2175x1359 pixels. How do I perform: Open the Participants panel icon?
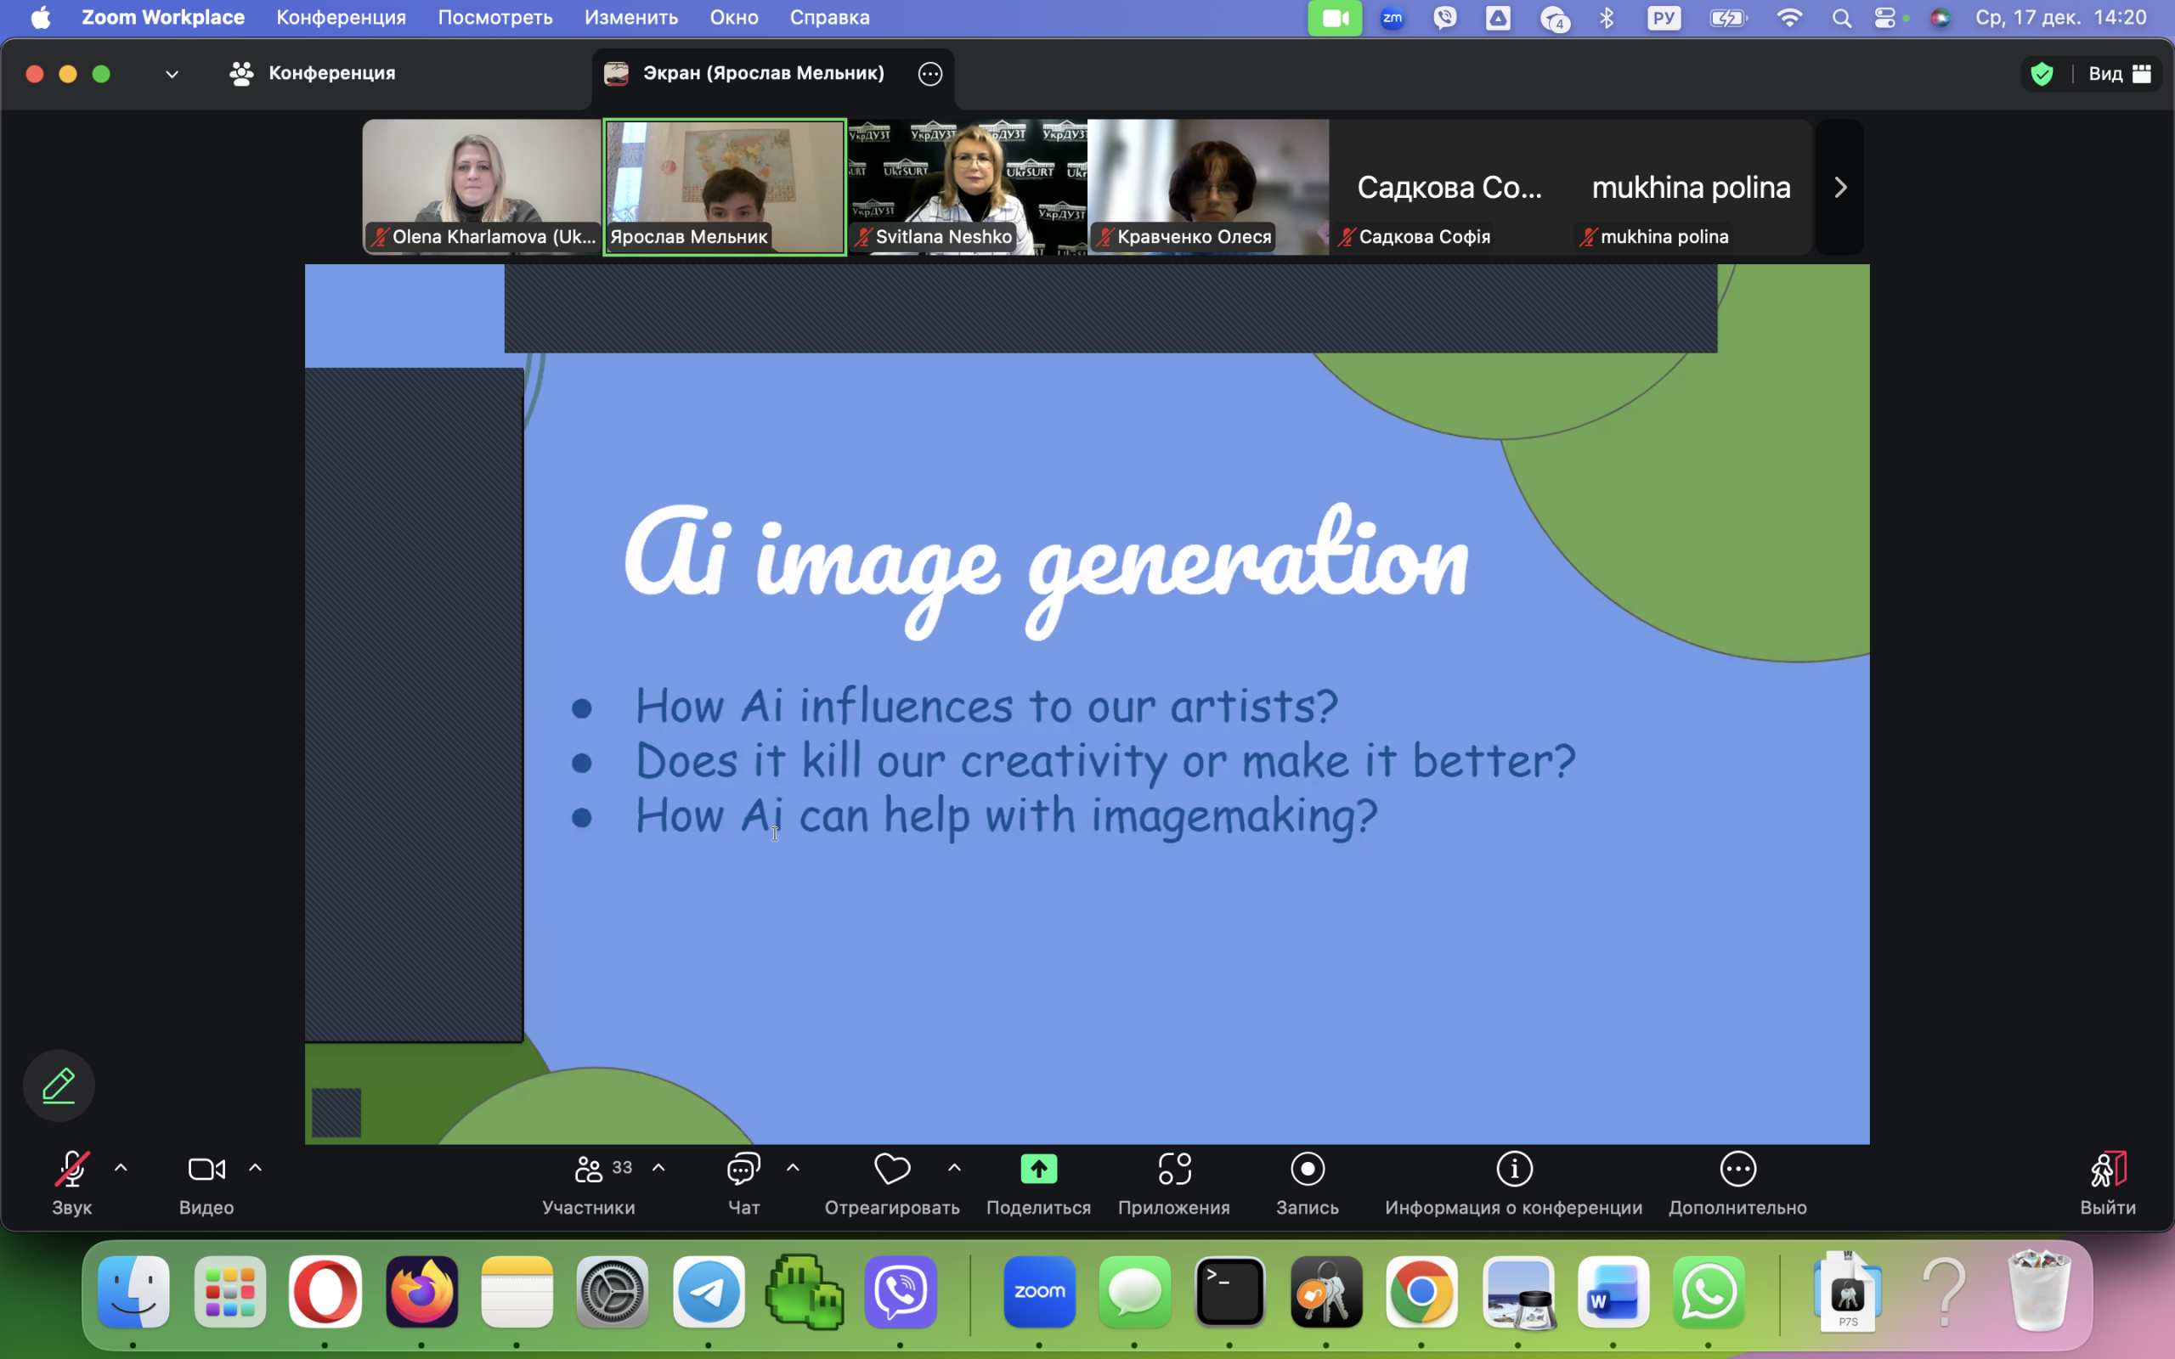[x=589, y=1170]
